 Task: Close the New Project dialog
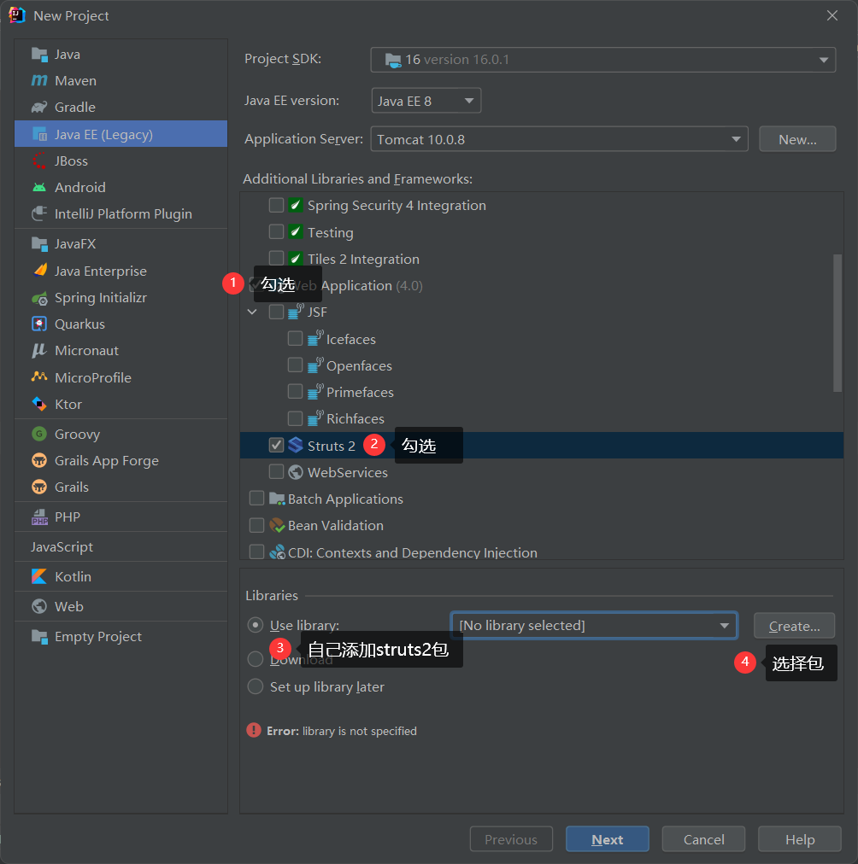832,15
